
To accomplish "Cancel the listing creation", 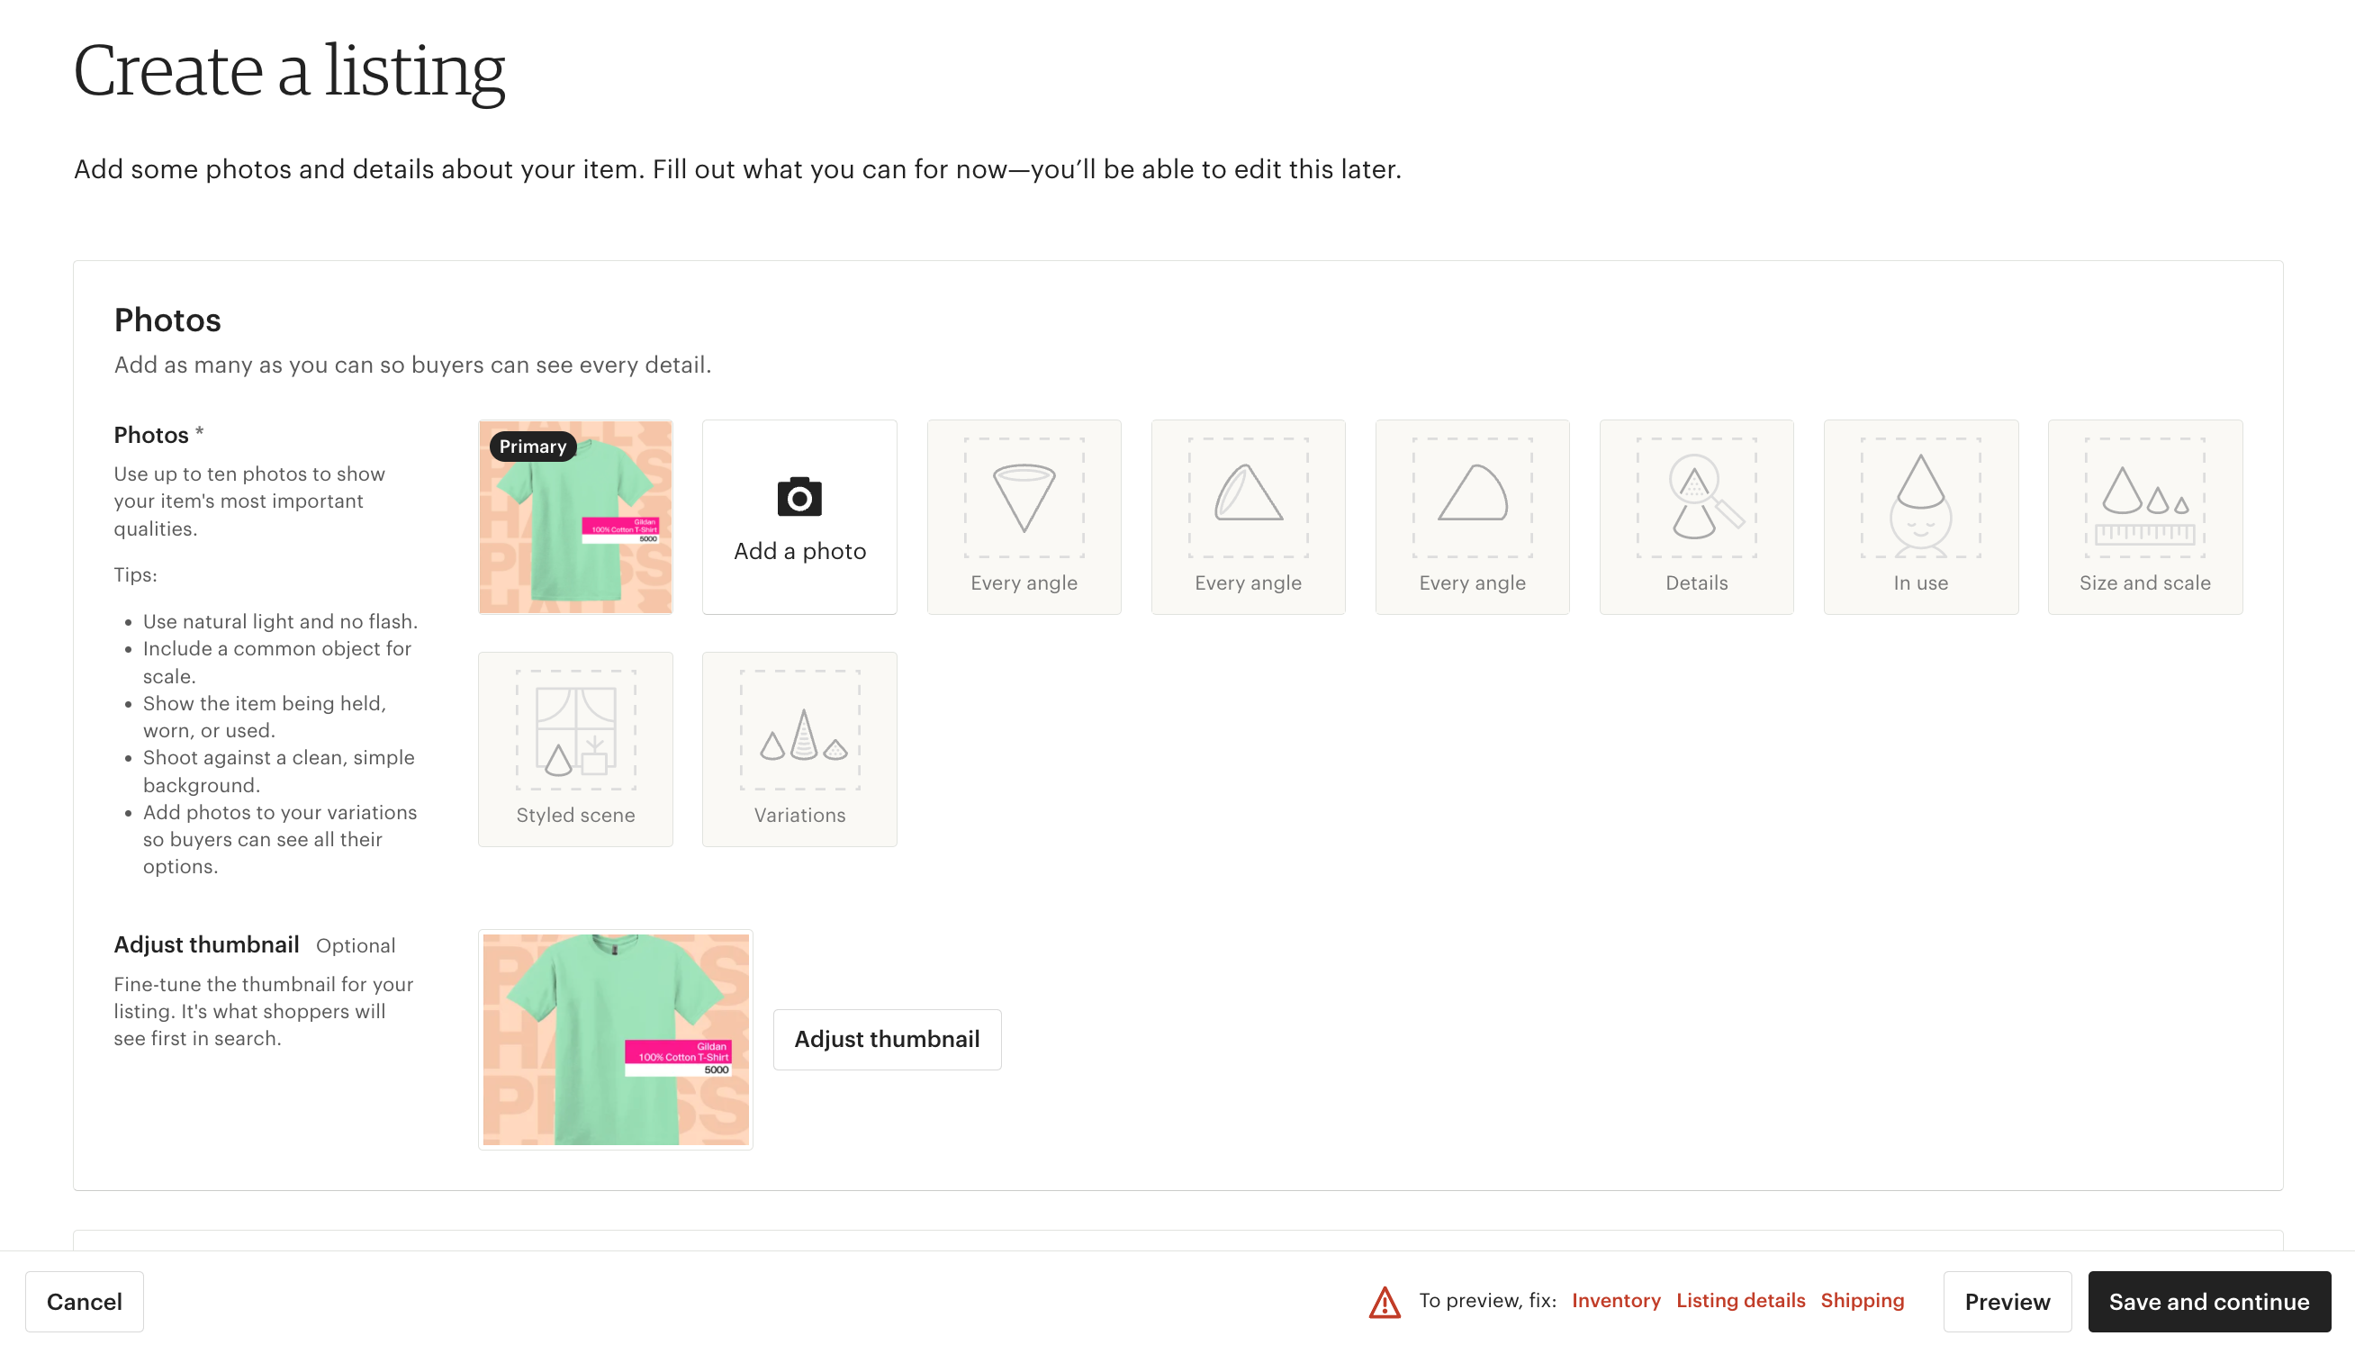I will [x=84, y=1302].
